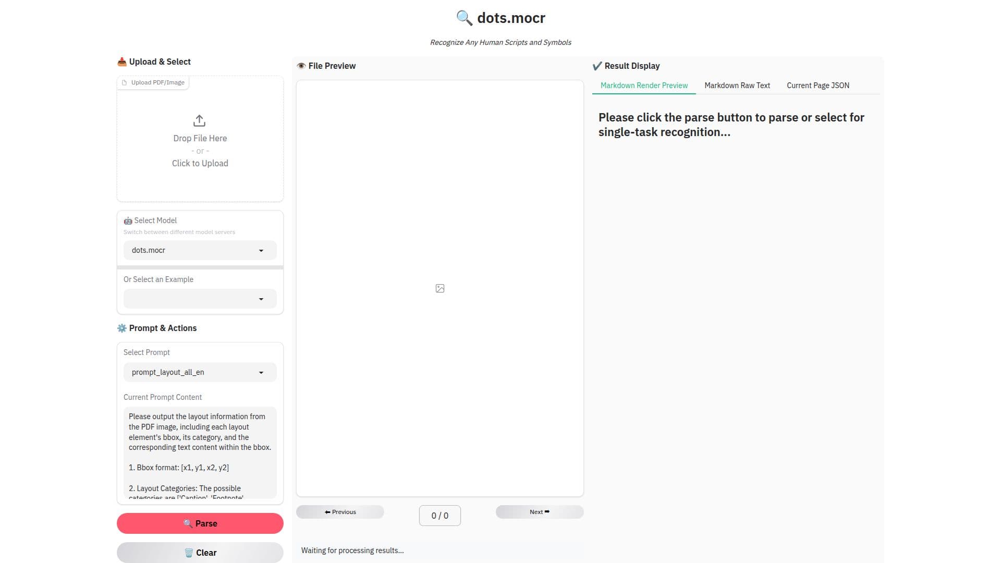This screenshot has width=1001, height=563.
Task: Select the Markdown Render Preview tab
Action: 644,85
